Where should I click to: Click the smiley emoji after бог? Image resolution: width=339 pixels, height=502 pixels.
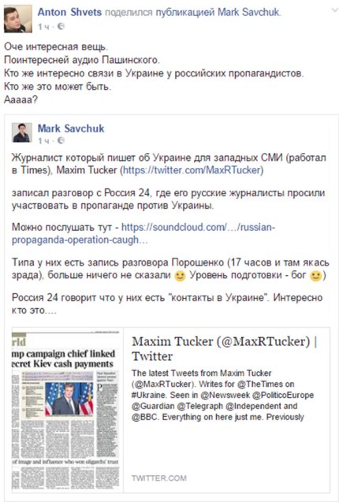[x=315, y=276]
